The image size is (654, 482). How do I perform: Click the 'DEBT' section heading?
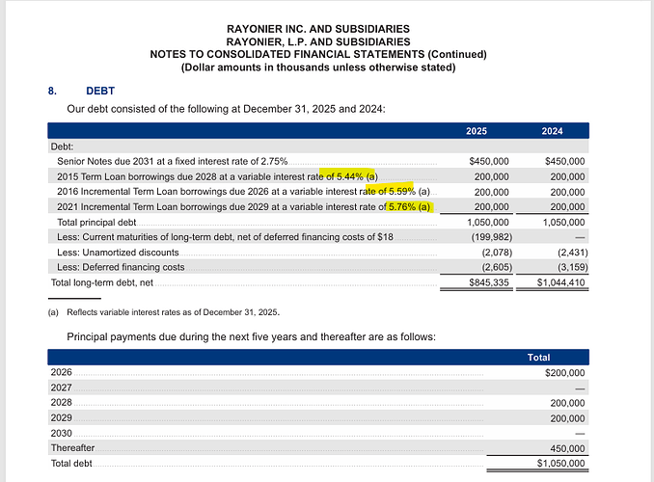pyautogui.click(x=100, y=91)
